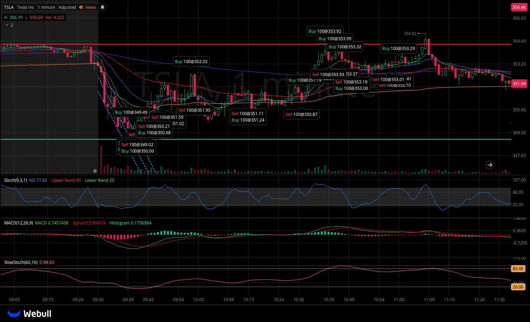Click the Sell 100@353.01 order marker
This screenshot has width=530, height=322.
(389, 79)
